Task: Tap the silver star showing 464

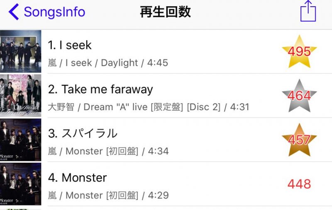Action: pos(299,96)
